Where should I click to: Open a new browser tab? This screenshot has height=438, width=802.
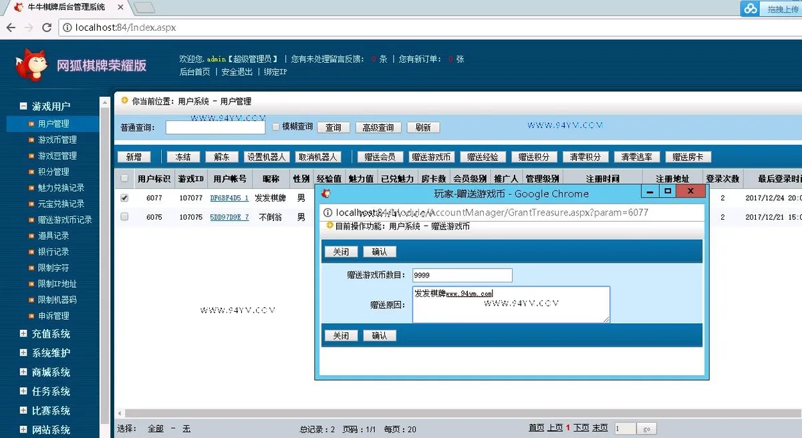(x=144, y=7)
